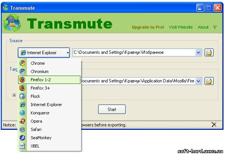The image size is (225, 155).
Task: Open the Visit Website link
Action: point(181,27)
